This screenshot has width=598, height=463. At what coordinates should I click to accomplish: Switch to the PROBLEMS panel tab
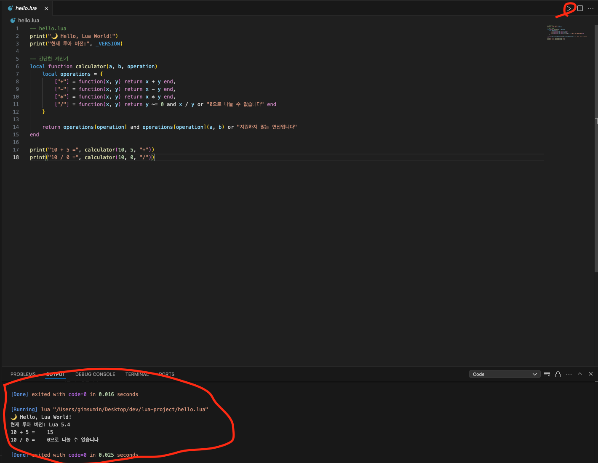tap(23, 374)
